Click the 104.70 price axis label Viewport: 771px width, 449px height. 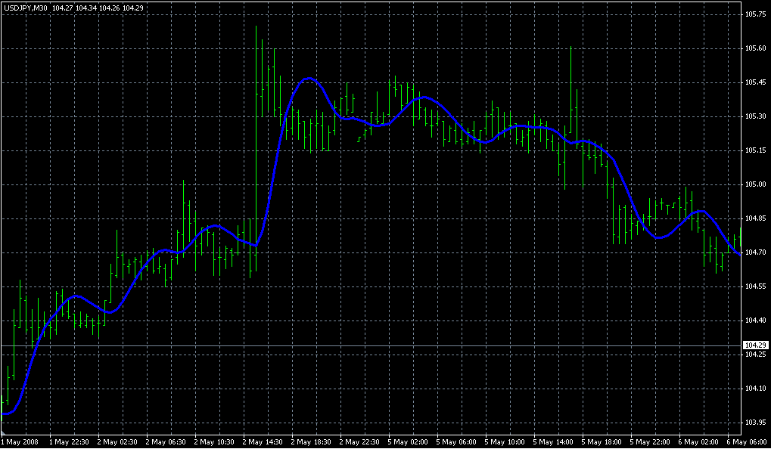[x=756, y=252]
